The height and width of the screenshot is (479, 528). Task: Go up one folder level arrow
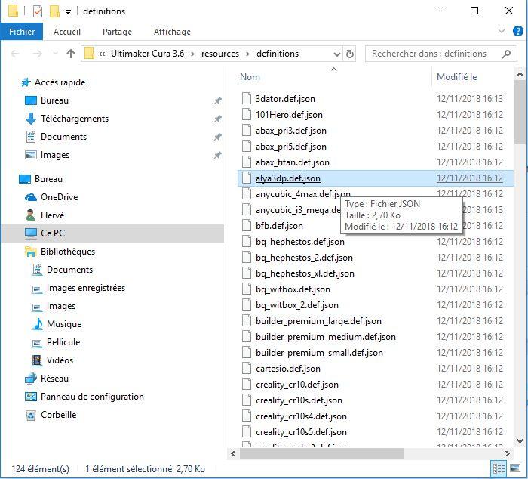point(71,54)
